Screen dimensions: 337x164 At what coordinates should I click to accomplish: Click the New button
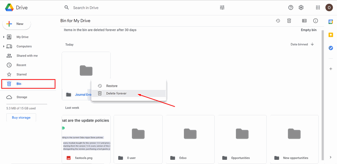(17, 24)
